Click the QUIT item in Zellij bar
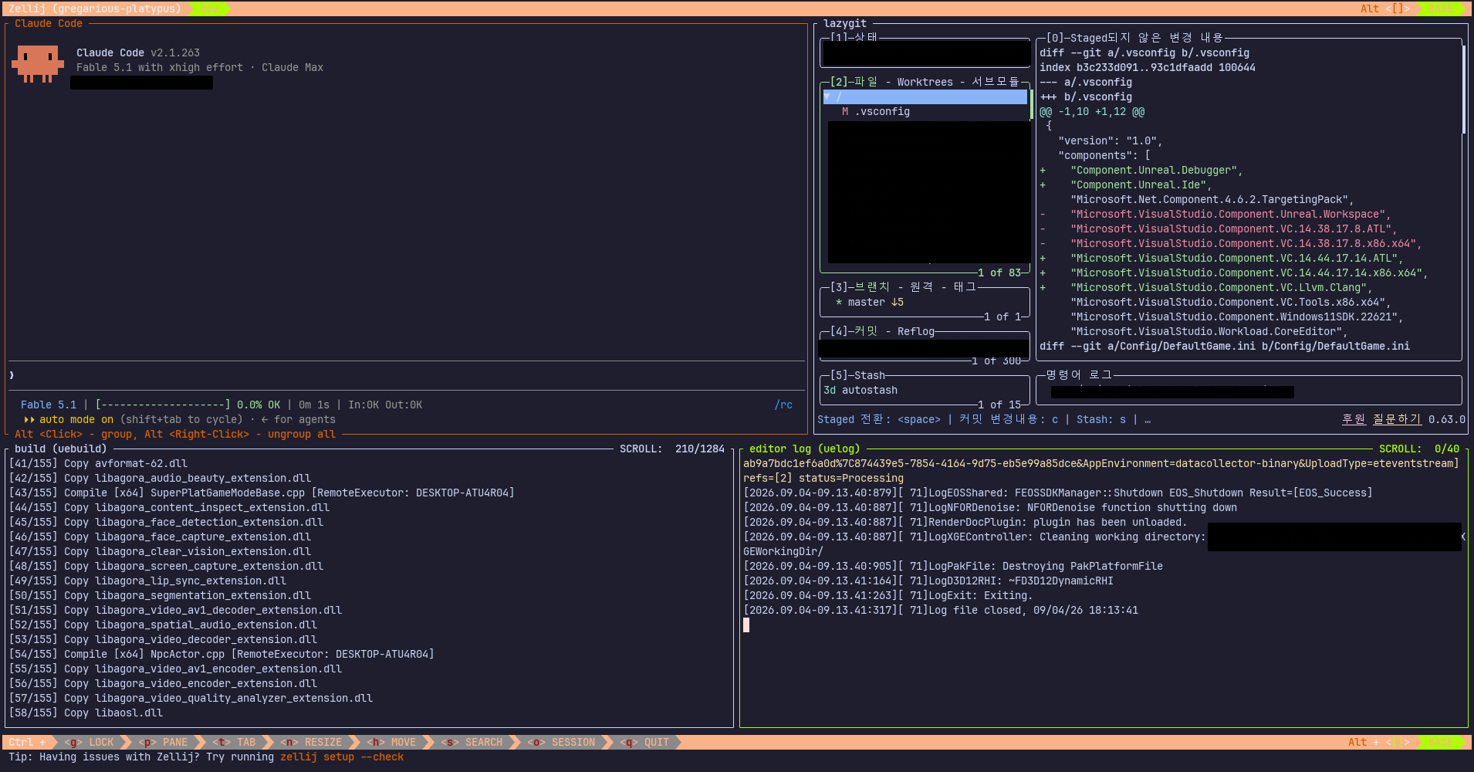The width and height of the screenshot is (1474, 772). [x=645, y=743]
